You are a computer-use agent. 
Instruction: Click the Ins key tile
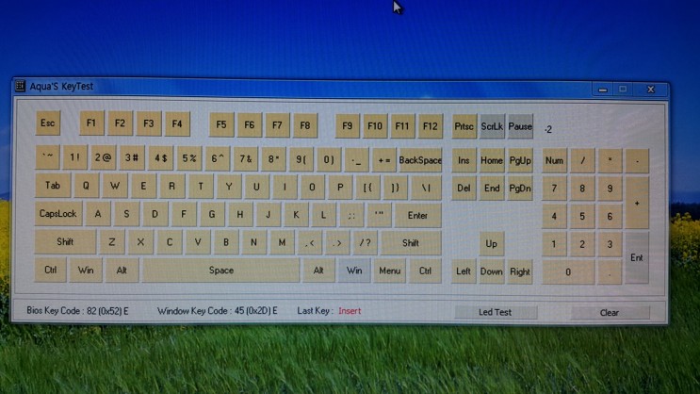464,160
